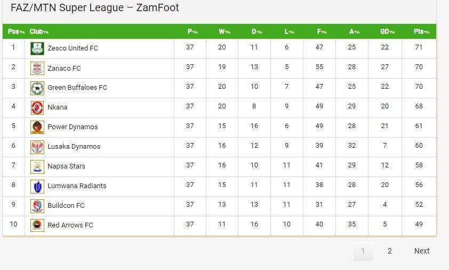The image size is (449, 270).
Task: Sort by the Club column header
Action: (39, 31)
